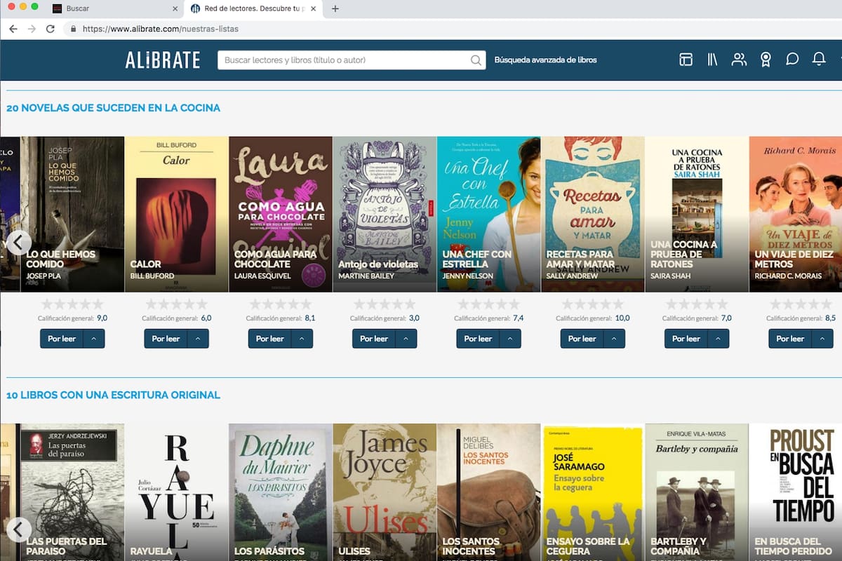Click the padlock site info icon
The height and width of the screenshot is (561, 842).
73,29
